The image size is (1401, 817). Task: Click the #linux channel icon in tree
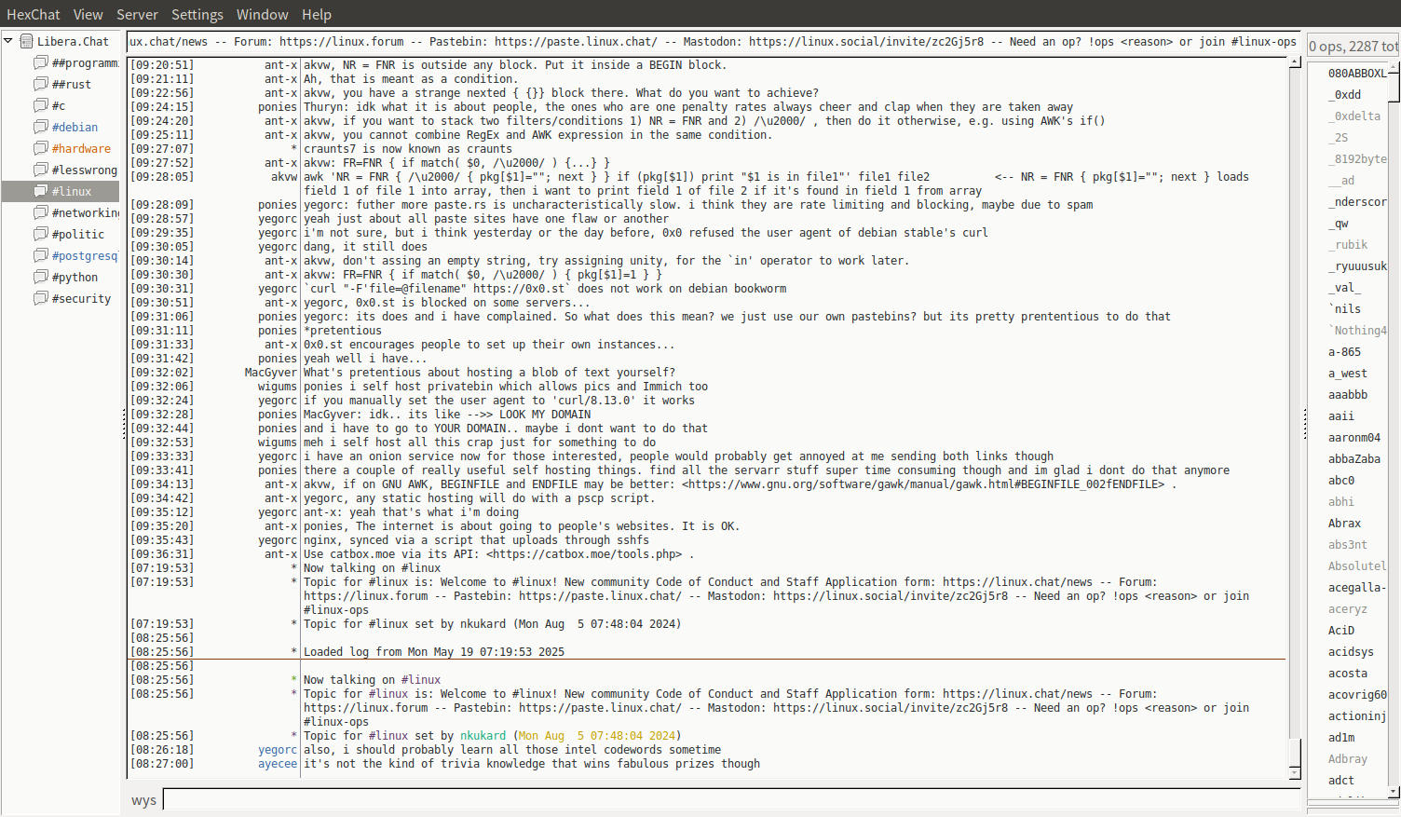coord(41,191)
